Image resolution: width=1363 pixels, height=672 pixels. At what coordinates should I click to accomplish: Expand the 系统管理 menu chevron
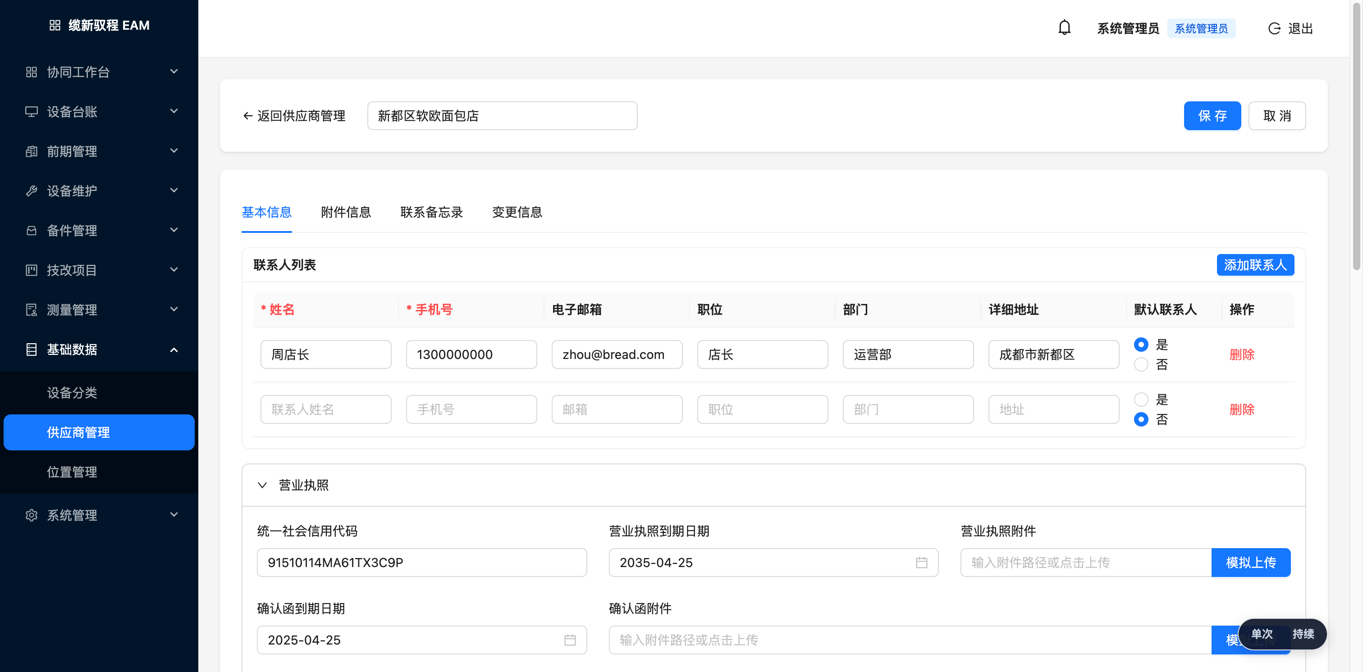pos(174,514)
